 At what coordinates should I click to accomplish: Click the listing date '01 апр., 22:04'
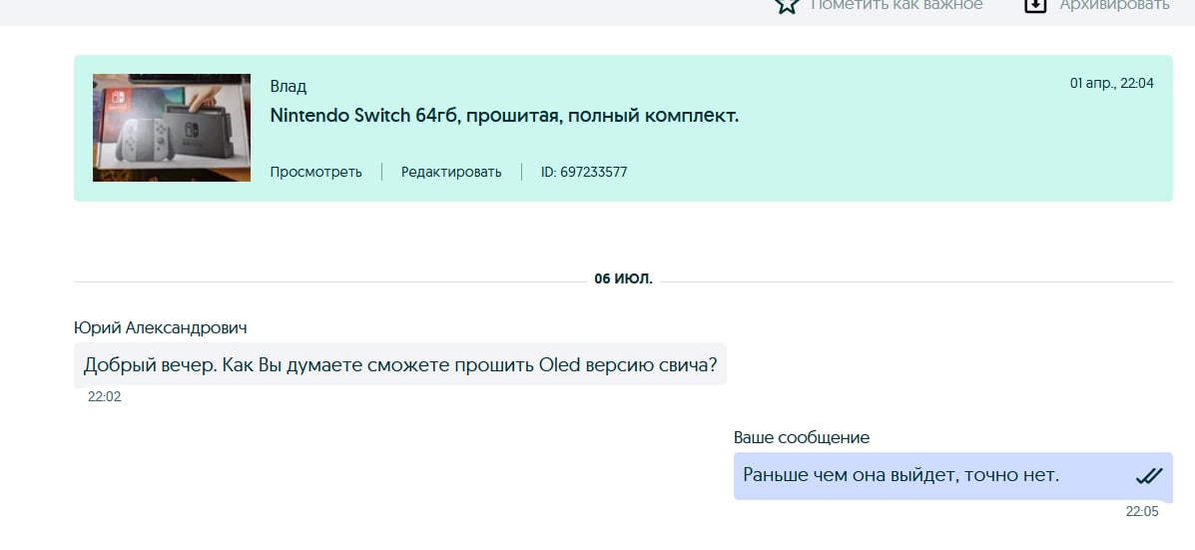[x=1112, y=84]
